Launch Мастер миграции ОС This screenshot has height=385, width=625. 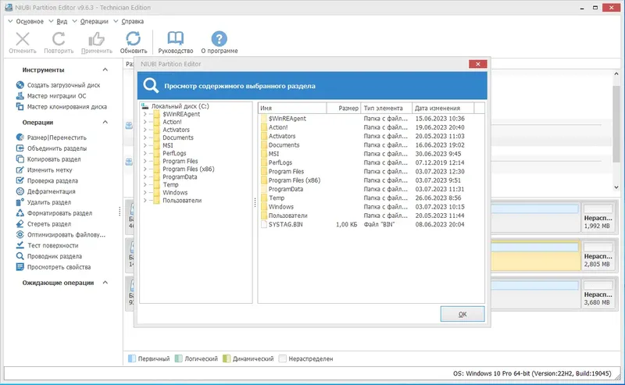[x=51, y=95]
